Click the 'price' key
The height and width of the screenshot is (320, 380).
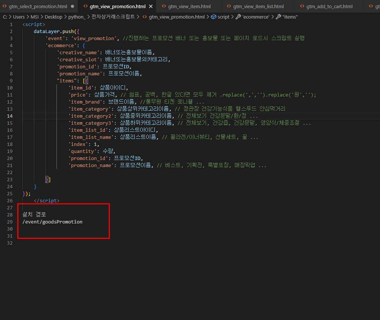[x=78, y=95]
